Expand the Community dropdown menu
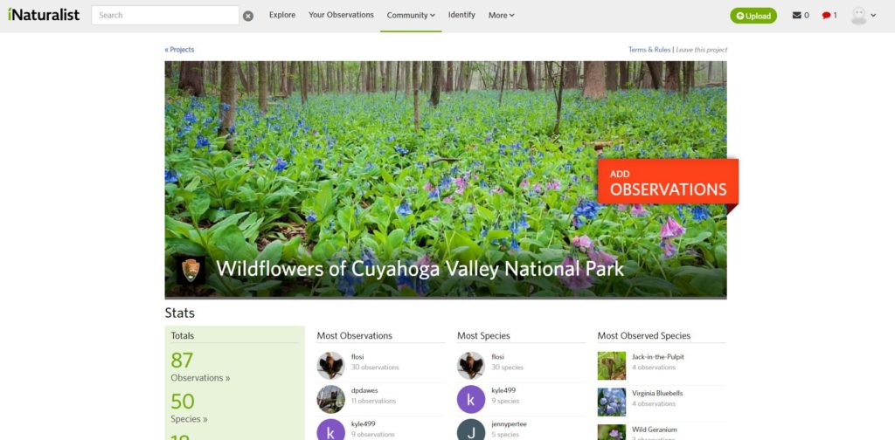 [x=411, y=16]
